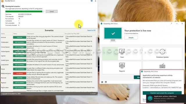Click the Mover scenario description text
The width and height of the screenshot is (186, 104).
(45, 69)
